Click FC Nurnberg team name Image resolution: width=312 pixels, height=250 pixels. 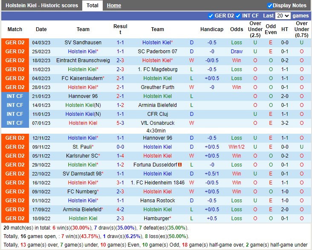pos(83,192)
